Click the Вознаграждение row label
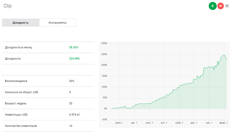235x132 pixels. (x=16, y=81)
